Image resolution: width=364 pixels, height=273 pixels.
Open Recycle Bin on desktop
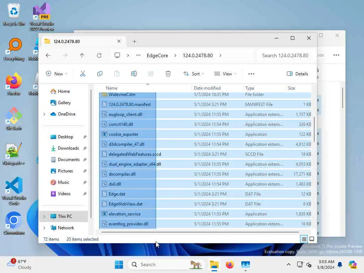point(14,14)
